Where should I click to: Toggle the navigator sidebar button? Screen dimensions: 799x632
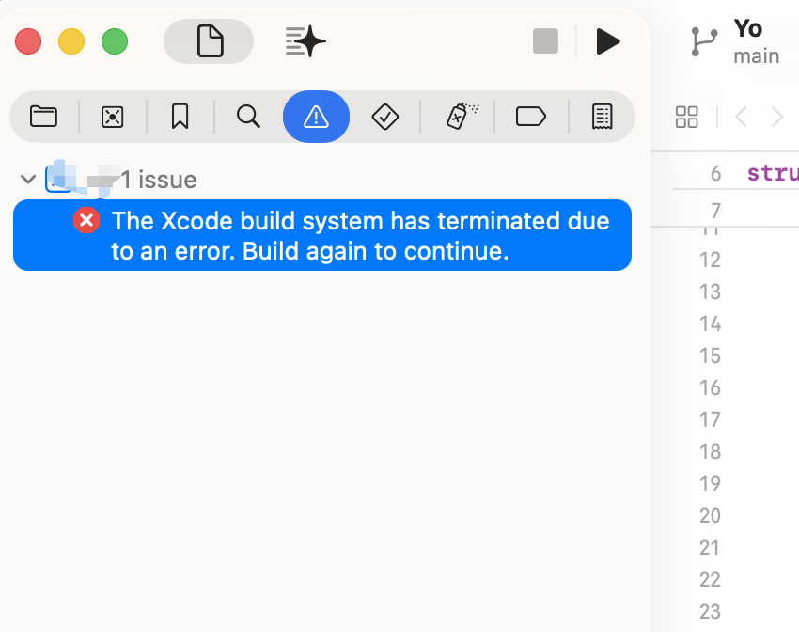tap(209, 41)
